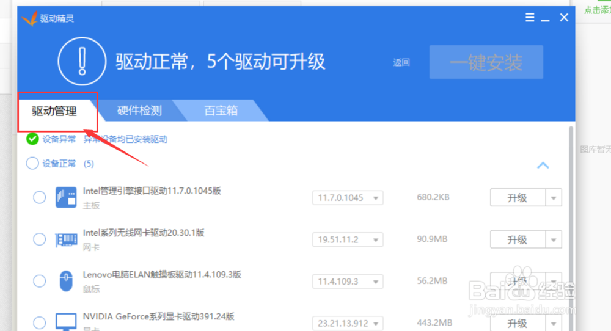The width and height of the screenshot is (611, 331).
Task: Open version dropdown showing 19.51.11.2
Action: coord(348,239)
